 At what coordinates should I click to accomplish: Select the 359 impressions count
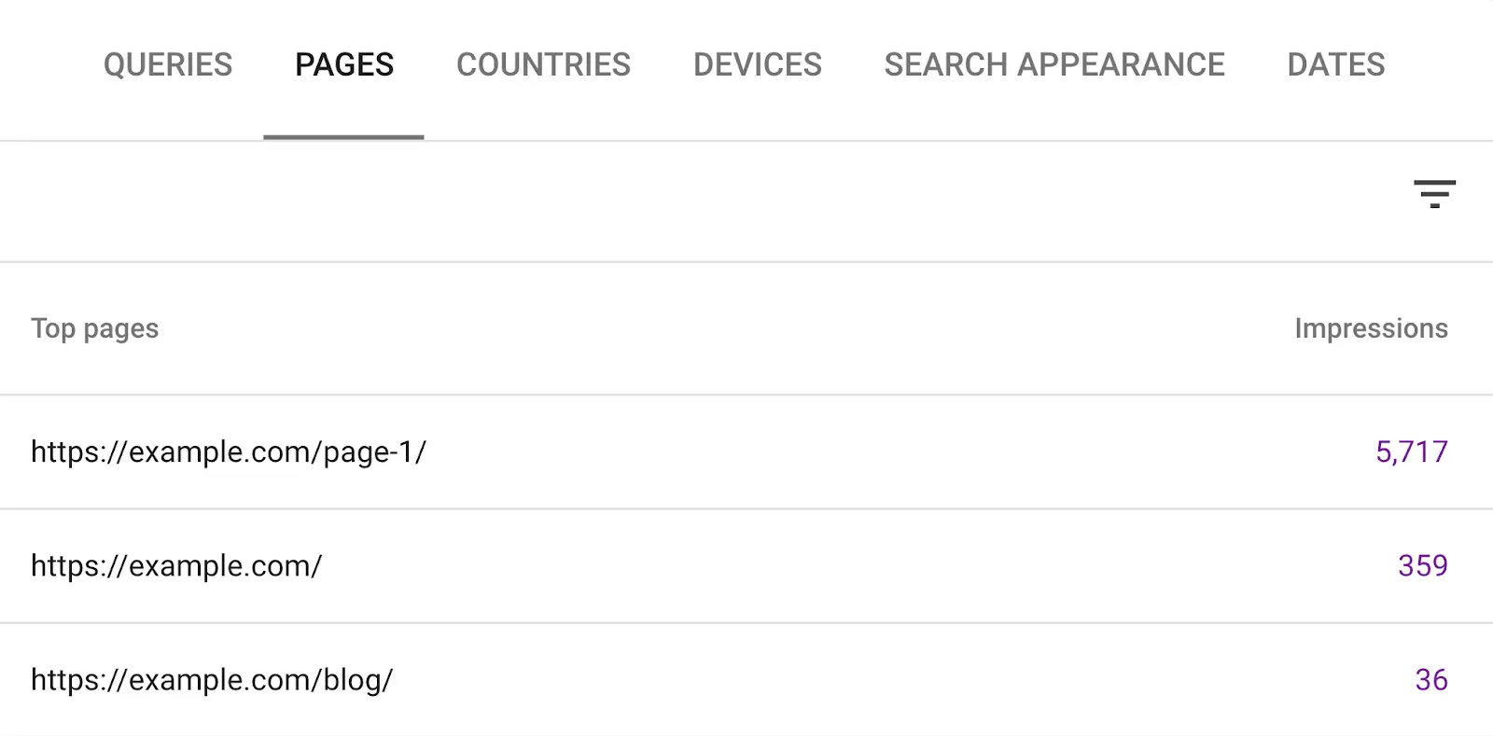pos(1423,565)
